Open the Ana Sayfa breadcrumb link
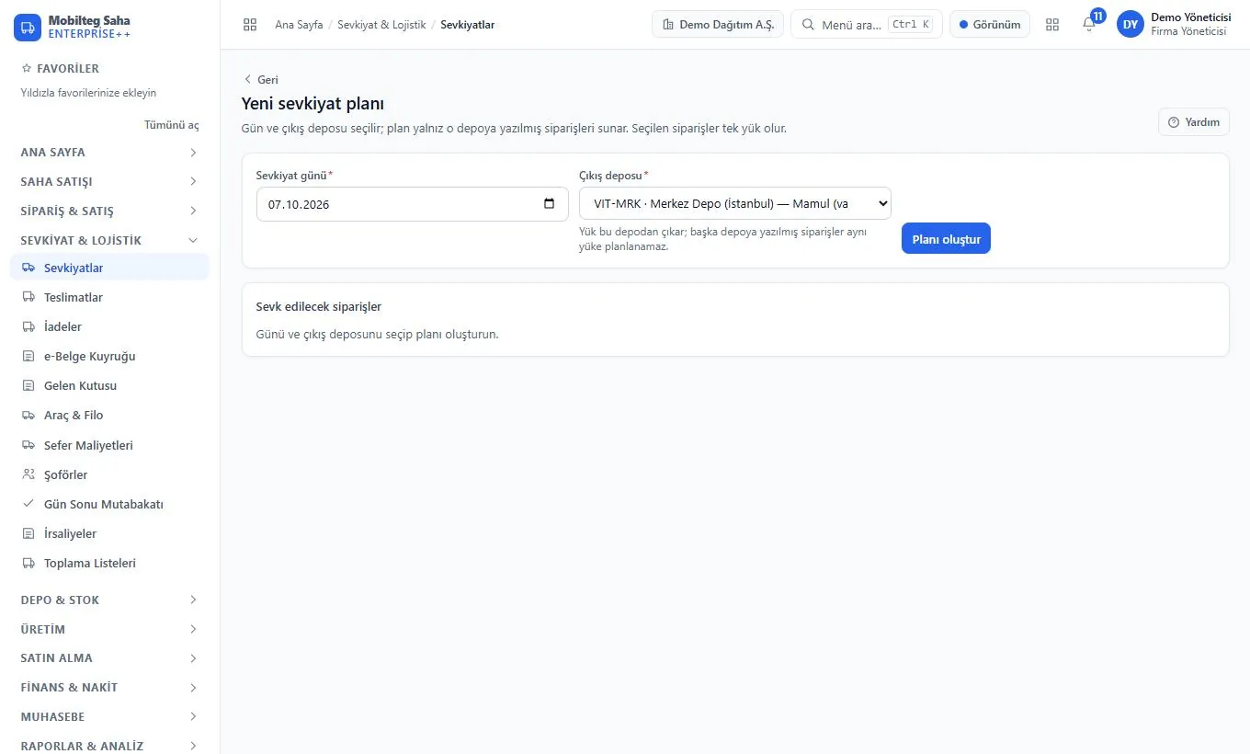 [299, 25]
